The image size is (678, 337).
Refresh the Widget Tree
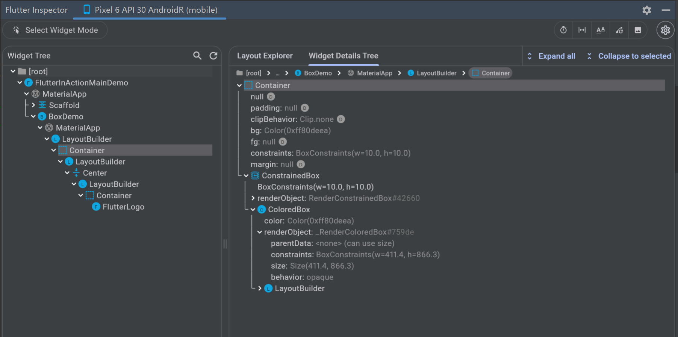[213, 56]
